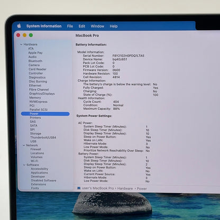The height and width of the screenshot is (220, 220).
Task: Select Bluetooth in the sidebar
Action: (35, 61)
